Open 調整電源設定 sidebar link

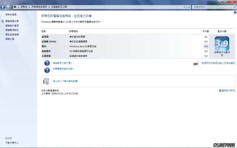12,30
